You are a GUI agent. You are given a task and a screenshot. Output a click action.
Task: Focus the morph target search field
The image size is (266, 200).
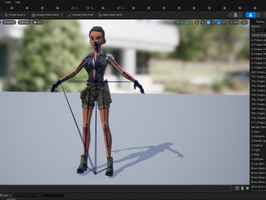coord(259,30)
